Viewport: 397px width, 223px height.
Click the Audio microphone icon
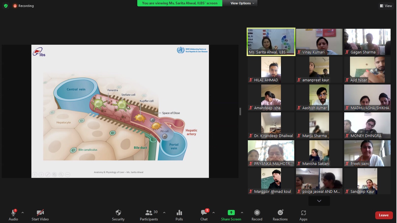coord(13,213)
